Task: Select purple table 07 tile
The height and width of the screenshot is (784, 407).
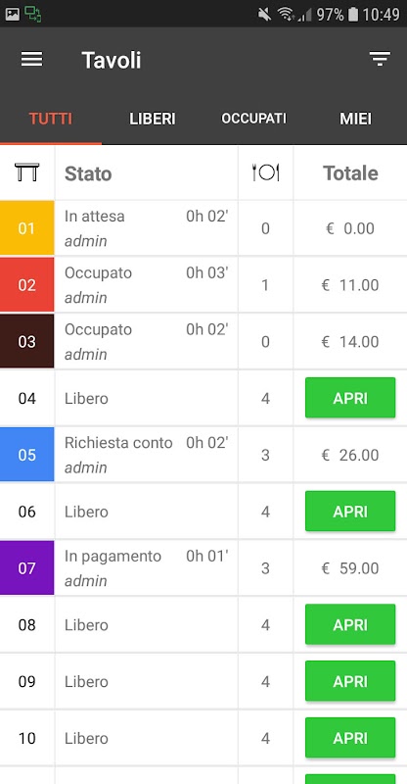Action: click(27, 568)
